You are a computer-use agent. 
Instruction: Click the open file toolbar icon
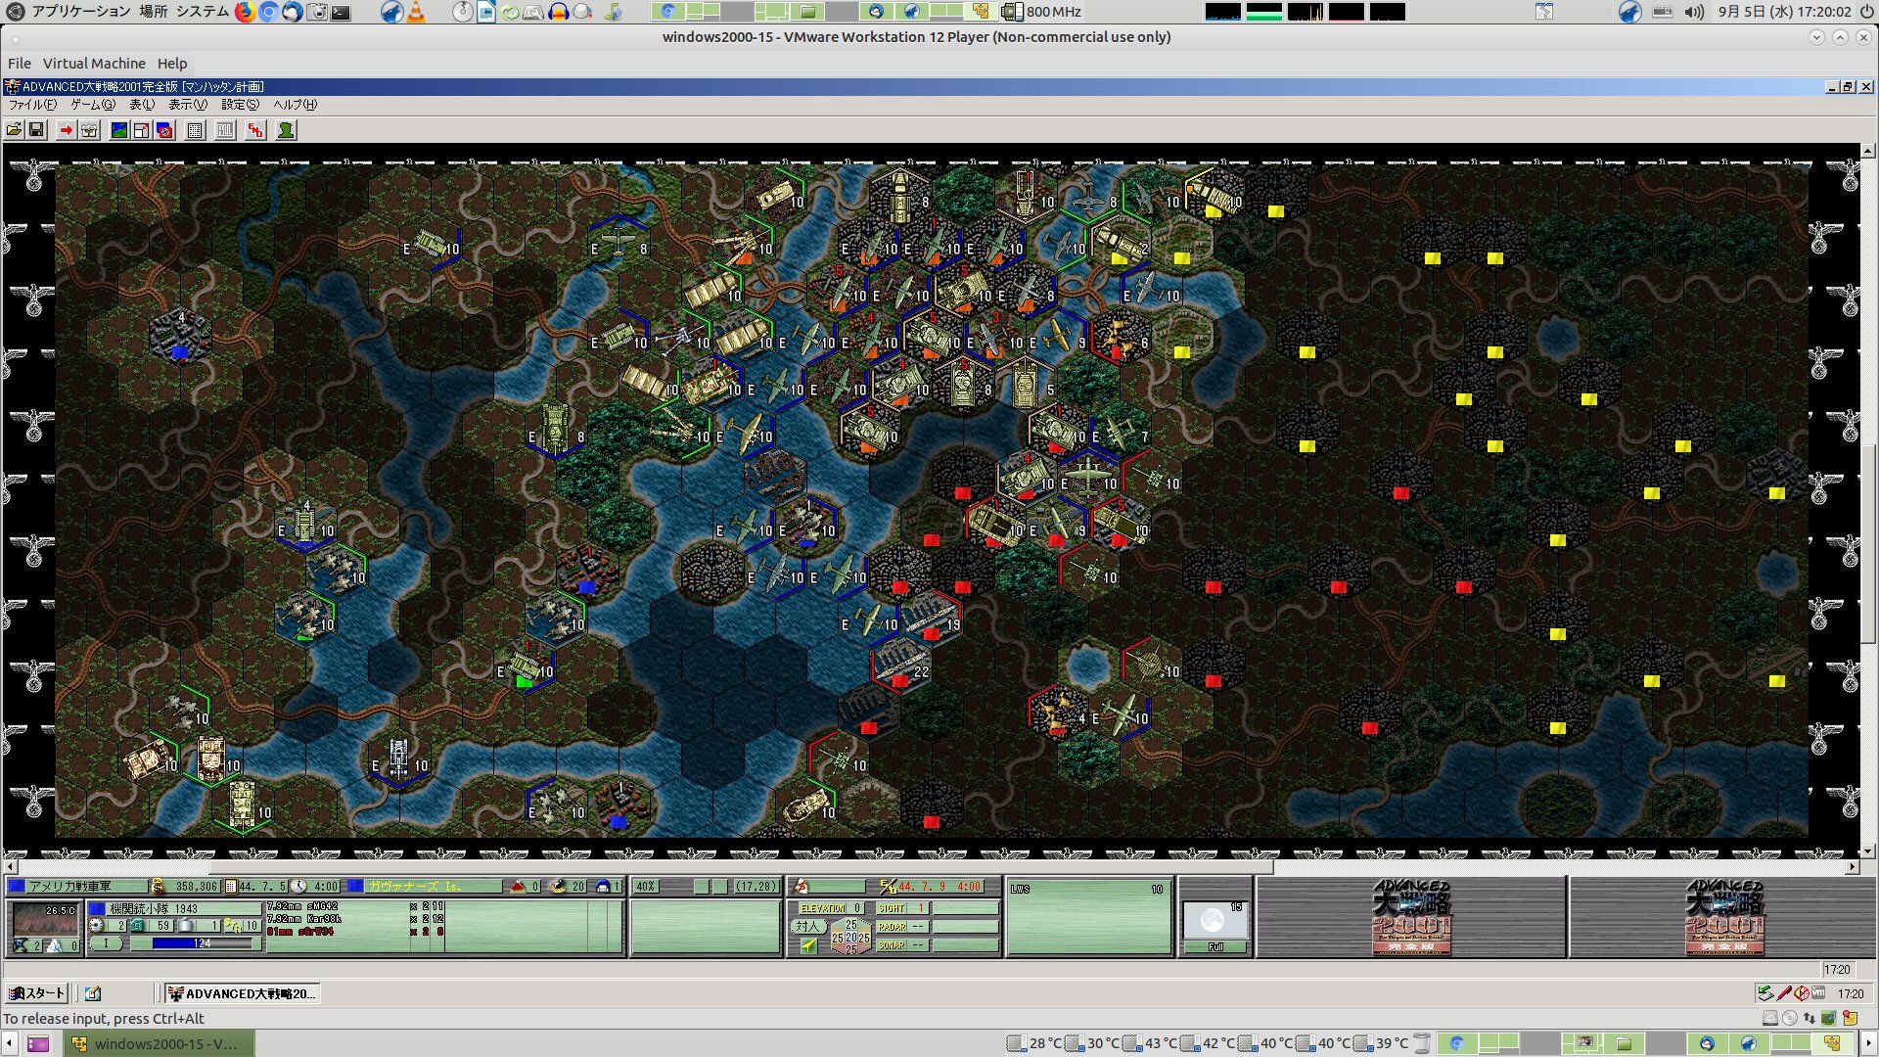pyautogui.click(x=14, y=130)
